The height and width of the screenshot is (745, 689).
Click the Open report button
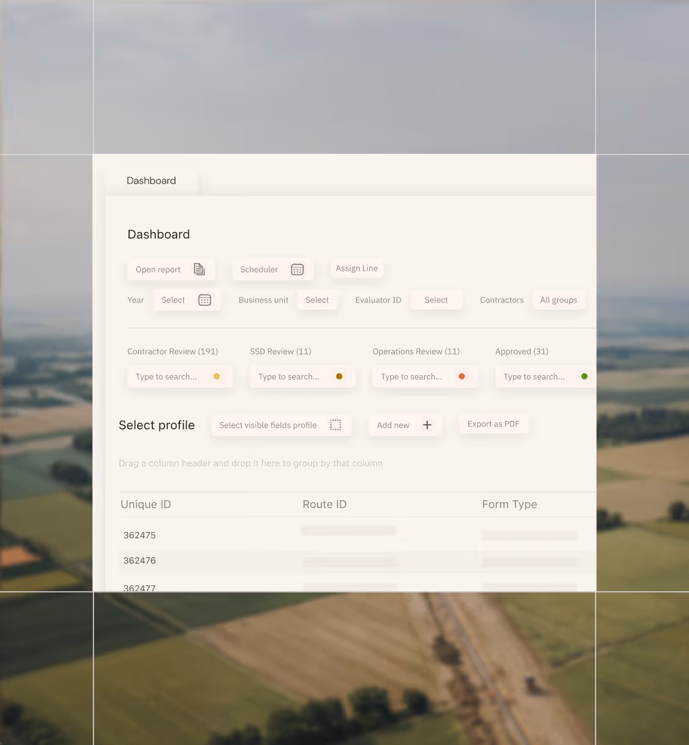pyautogui.click(x=171, y=270)
